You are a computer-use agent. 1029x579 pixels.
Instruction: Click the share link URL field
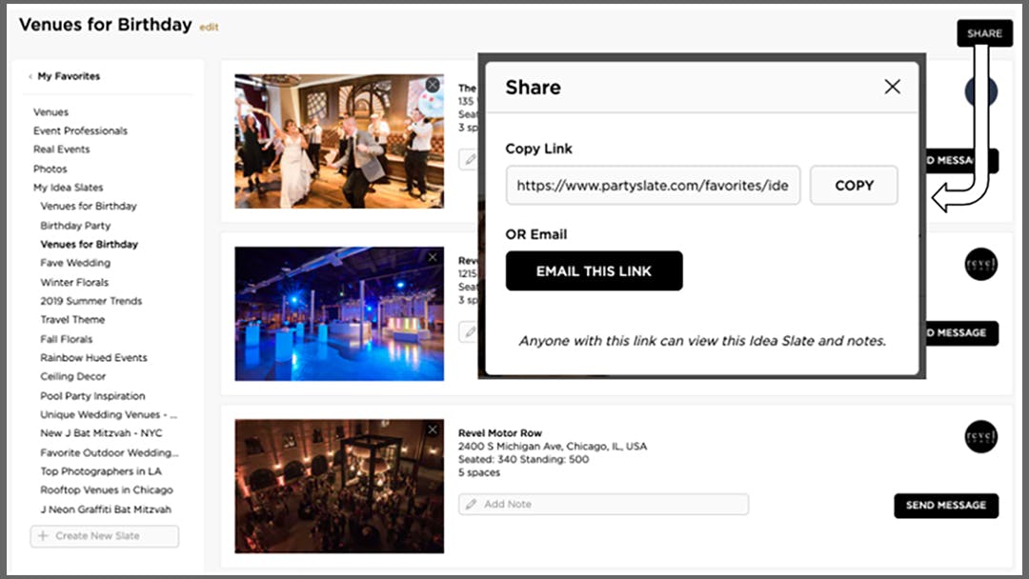coord(653,186)
